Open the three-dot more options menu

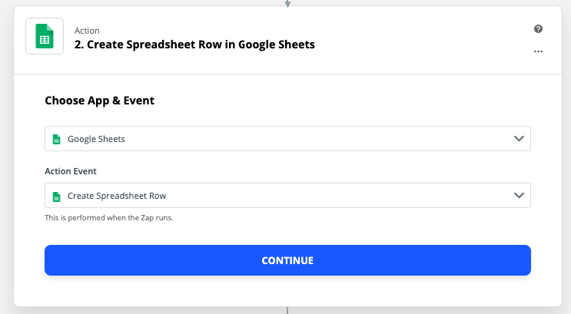(x=538, y=51)
